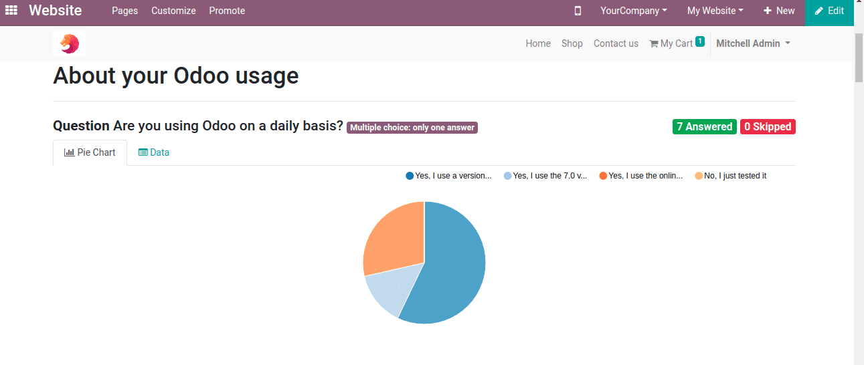The width and height of the screenshot is (864, 365).
Task: Toggle 'No, I just tested it' legend entry
Action: pyautogui.click(x=731, y=176)
